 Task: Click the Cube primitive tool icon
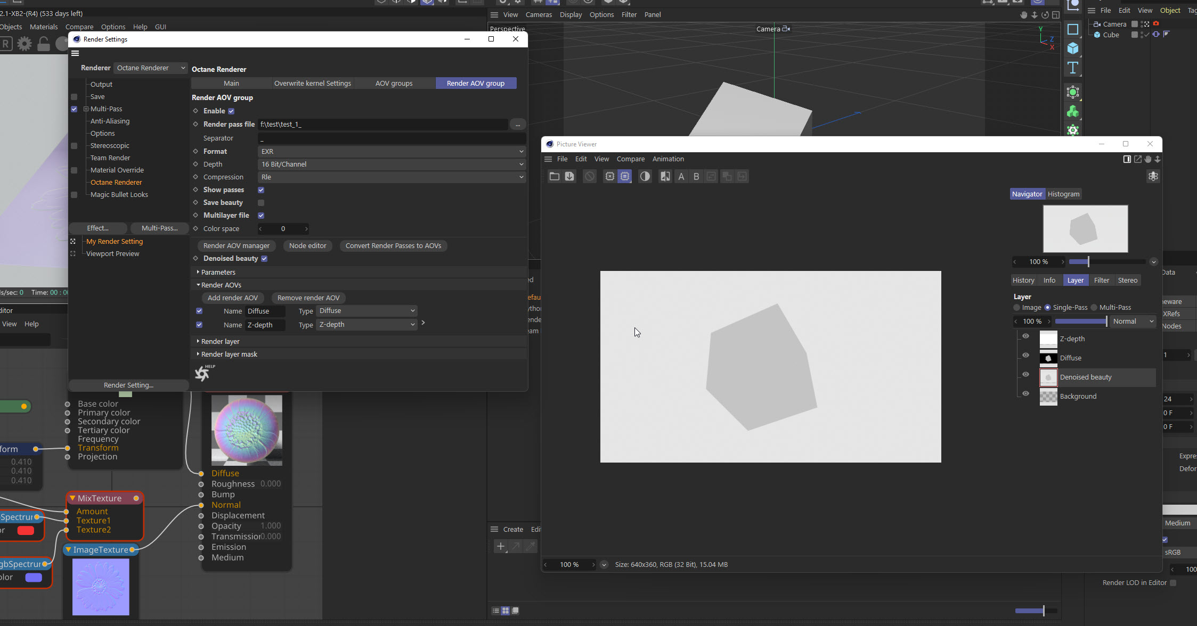point(1073,48)
